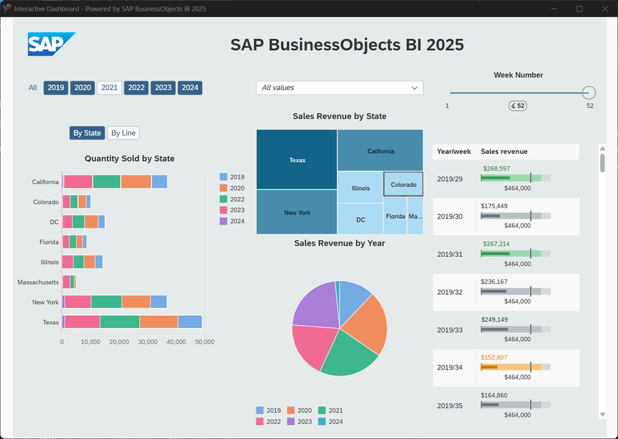Toggle the 2022 year filter button
The image size is (618, 439).
pyautogui.click(x=136, y=87)
